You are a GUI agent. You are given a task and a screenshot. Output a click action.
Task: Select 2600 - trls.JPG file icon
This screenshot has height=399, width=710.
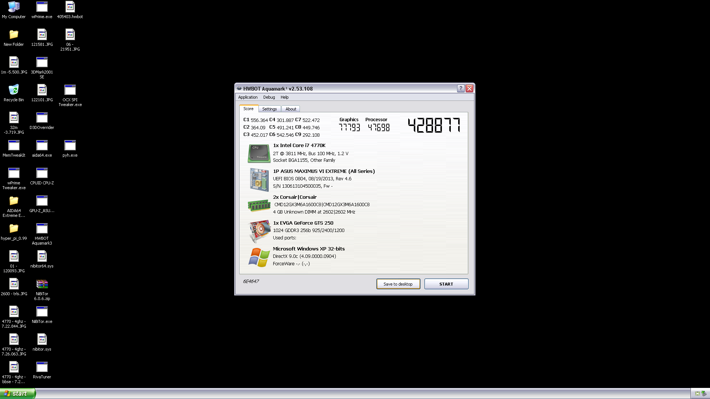14,287
